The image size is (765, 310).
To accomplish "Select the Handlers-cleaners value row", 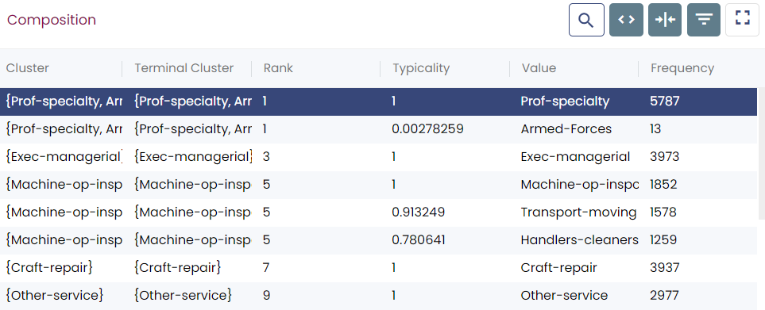I will (379, 240).
